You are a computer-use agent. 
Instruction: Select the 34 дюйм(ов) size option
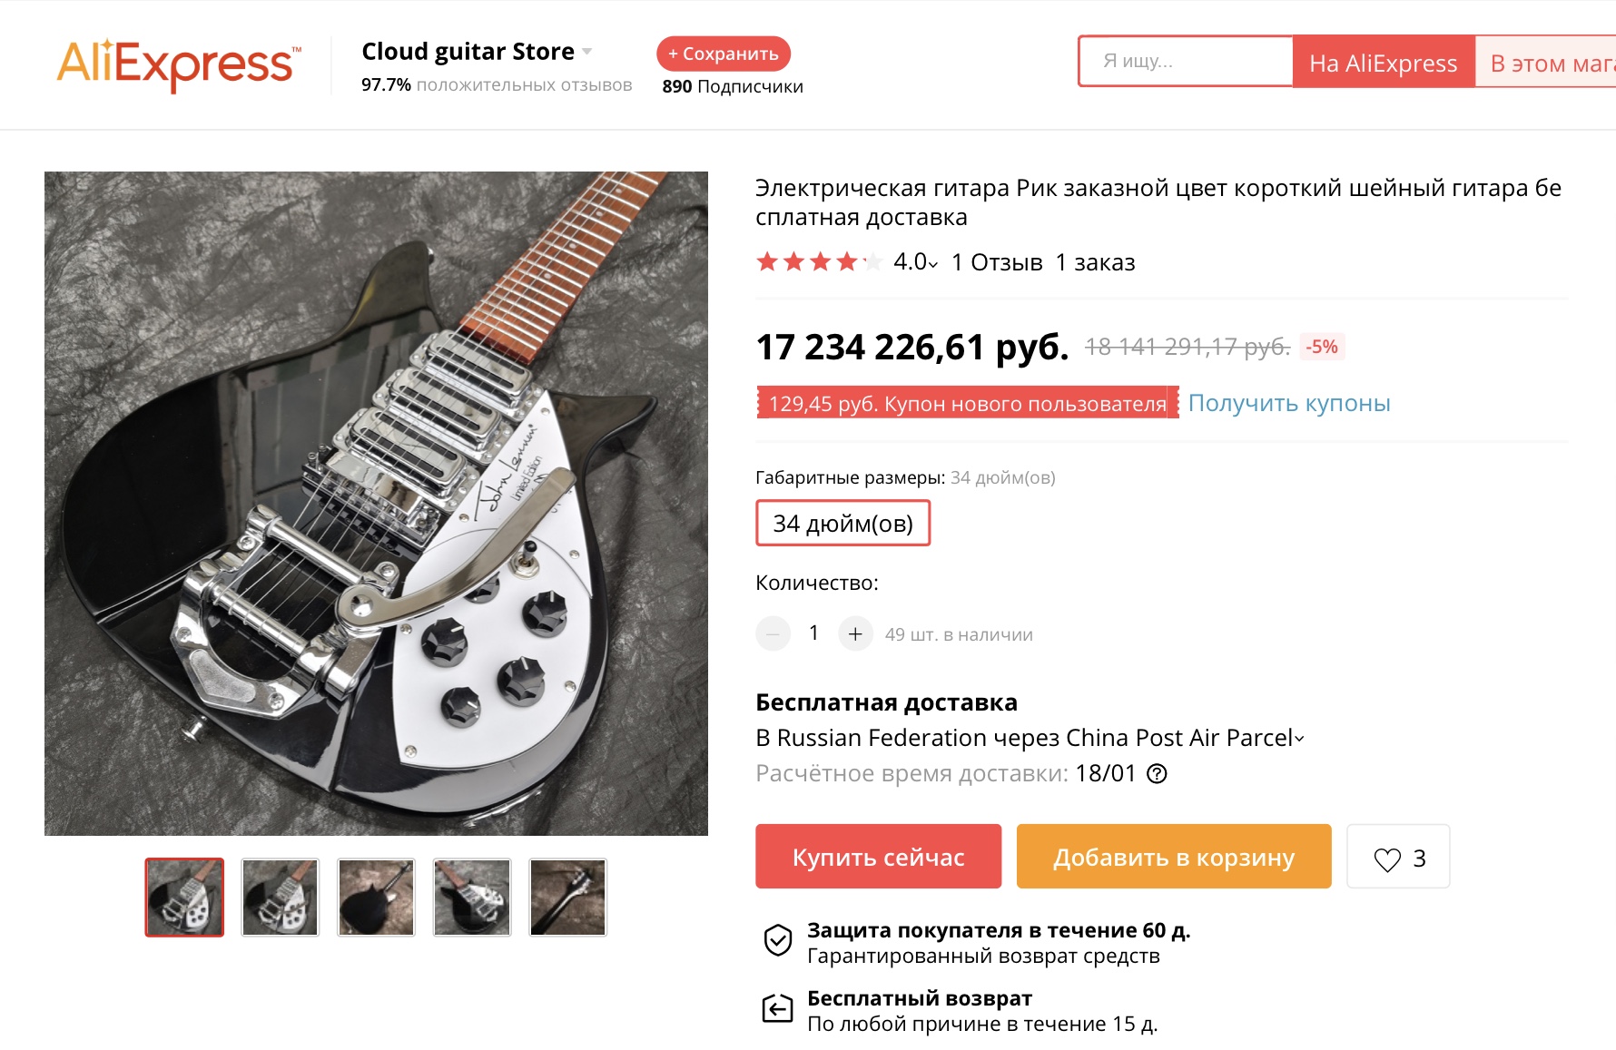(x=842, y=524)
